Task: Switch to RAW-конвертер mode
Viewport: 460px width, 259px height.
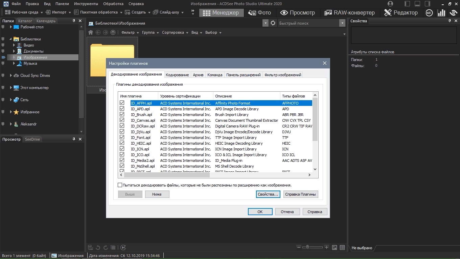Action: click(349, 13)
